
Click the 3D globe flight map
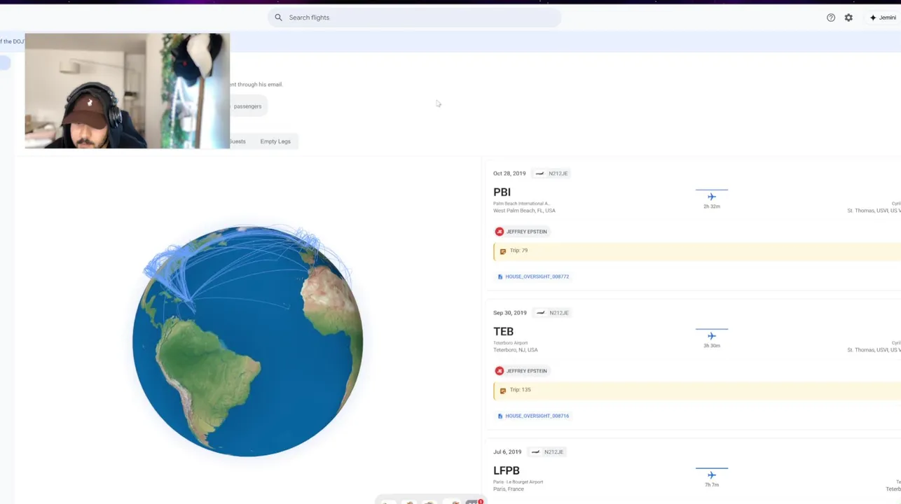247,341
